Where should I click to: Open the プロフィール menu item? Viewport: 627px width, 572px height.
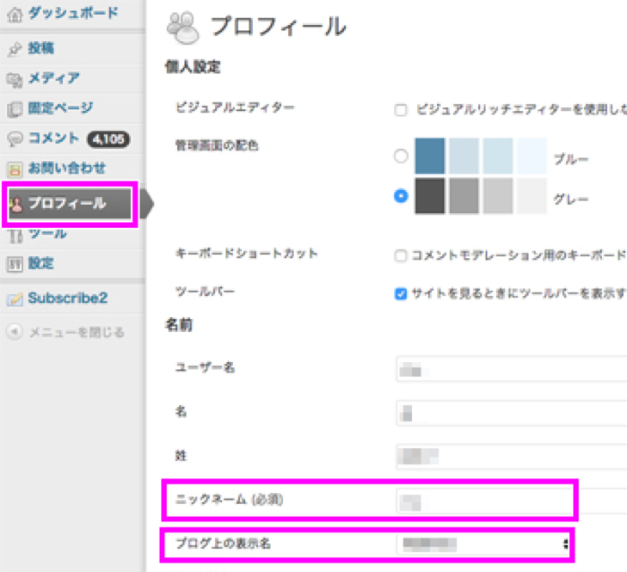67,204
